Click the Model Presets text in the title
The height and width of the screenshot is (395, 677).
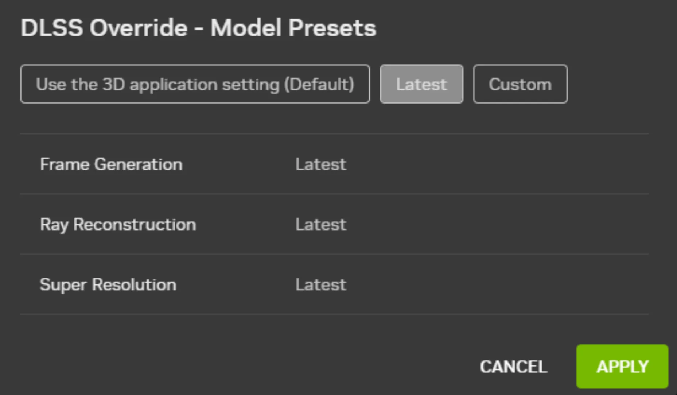click(x=293, y=28)
